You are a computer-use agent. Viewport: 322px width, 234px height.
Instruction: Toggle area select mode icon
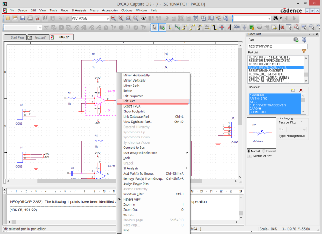point(203,18)
